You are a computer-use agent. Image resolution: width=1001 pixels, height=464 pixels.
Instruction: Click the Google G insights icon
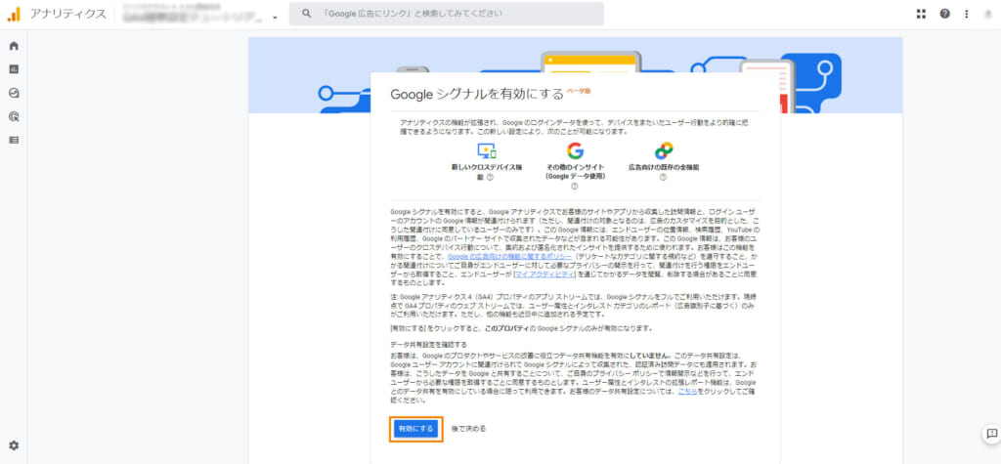pyautogui.click(x=575, y=151)
